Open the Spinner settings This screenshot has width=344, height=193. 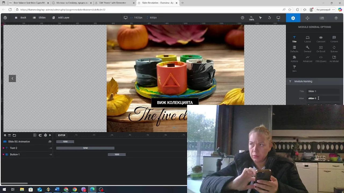(334, 49)
